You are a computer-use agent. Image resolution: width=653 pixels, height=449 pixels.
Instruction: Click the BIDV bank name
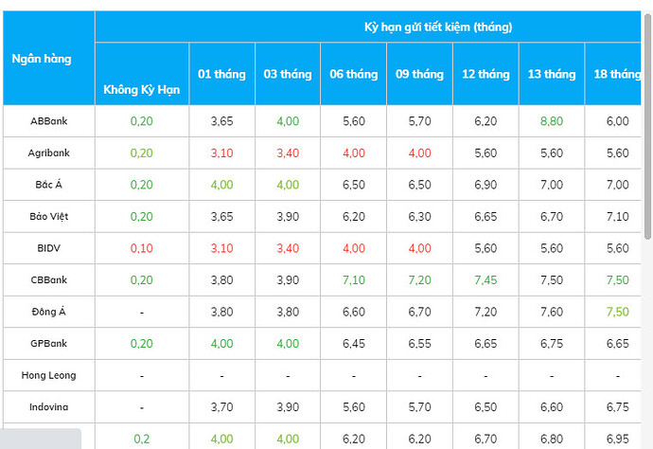(x=49, y=248)
